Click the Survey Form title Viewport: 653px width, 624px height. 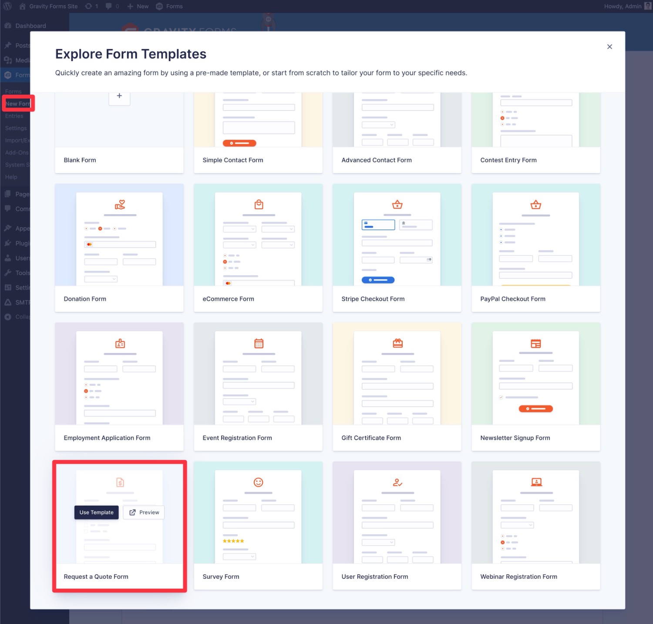(221, 577)
